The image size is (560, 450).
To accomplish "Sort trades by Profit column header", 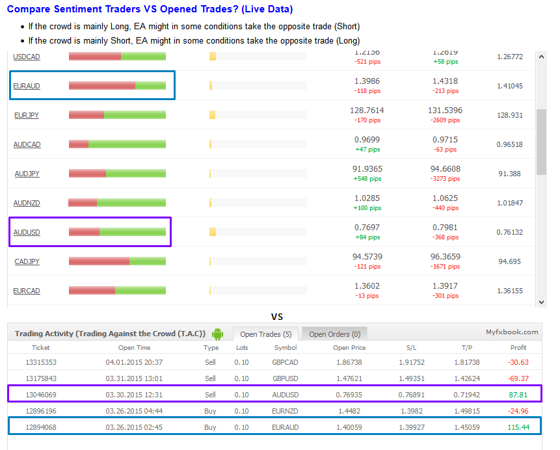I will coord(518,348).
